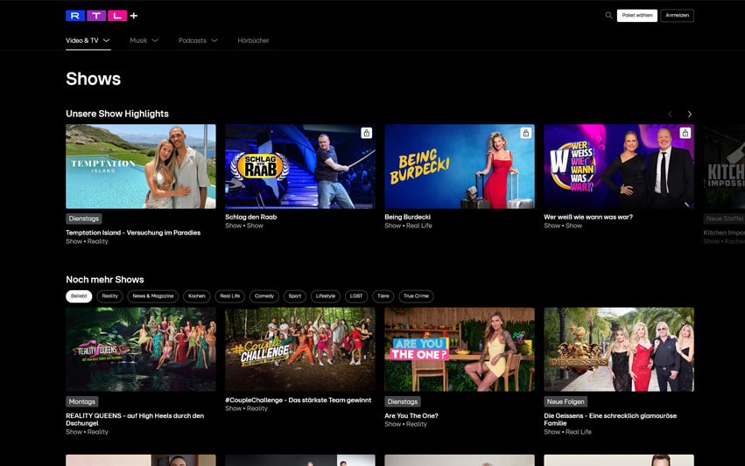The width and height of the screenshot is (745, 466).
Task: Open the #CoupleChallenge thumbnail
Action: [x=299, y=350]
